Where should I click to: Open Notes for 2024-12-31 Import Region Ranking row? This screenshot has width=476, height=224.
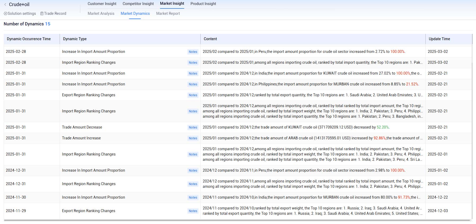(193, 184)
